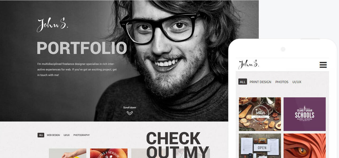Choose UI/UX filter on mobile view
The image size is (339, 158).
[297, 82]
